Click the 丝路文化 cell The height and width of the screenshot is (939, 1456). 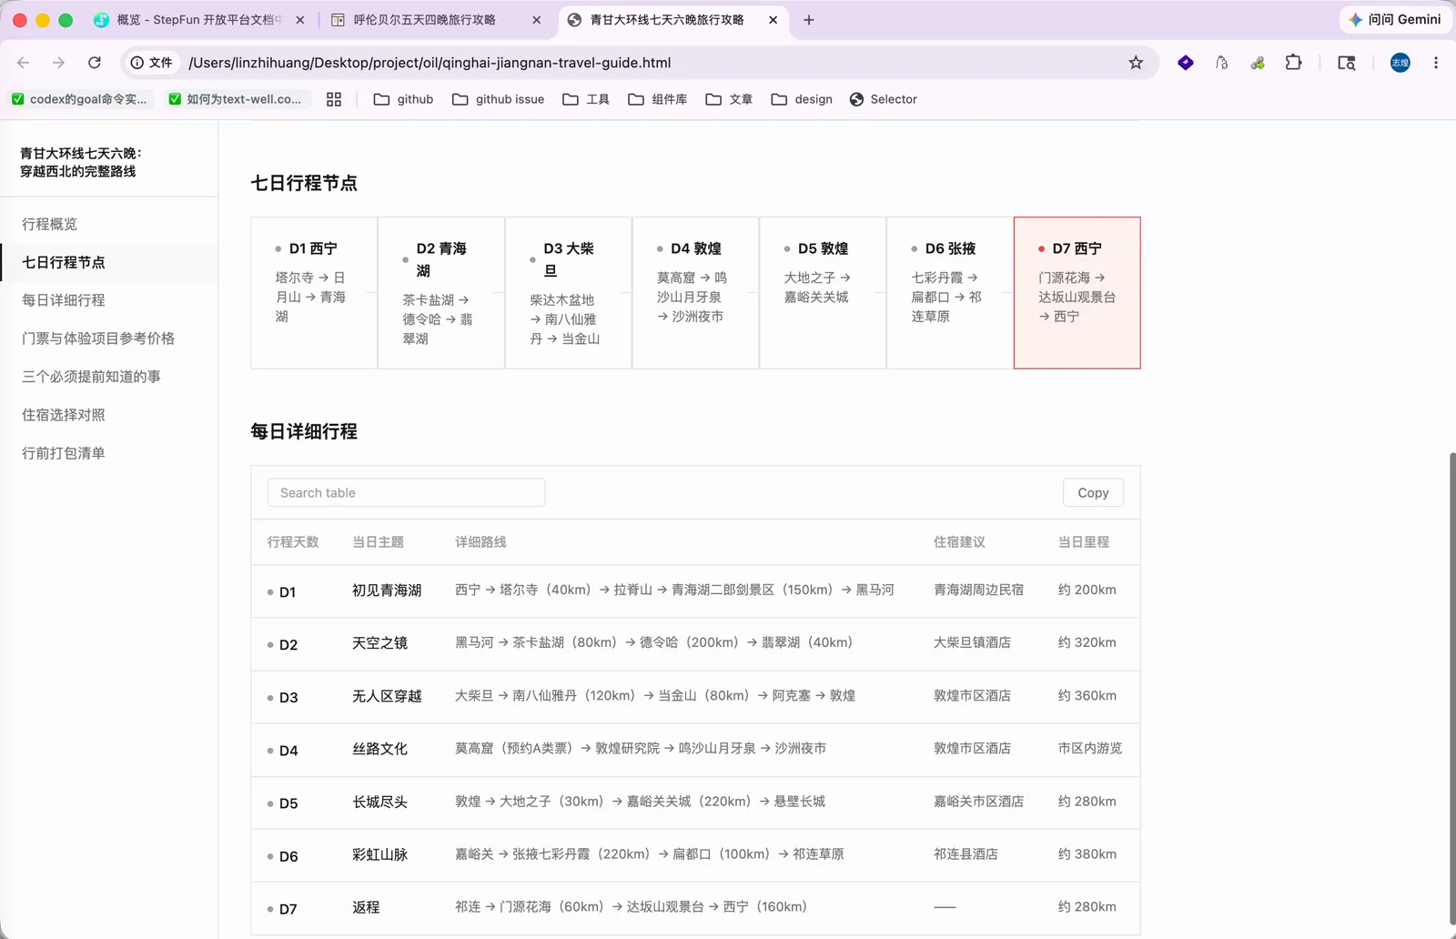click(x=379, y=749)
